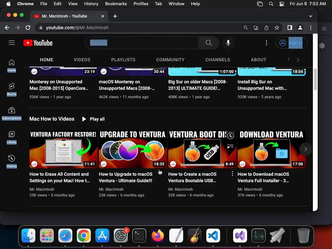
Task: Open the COMMUNITY channel tab
Action: pos(170,60)
